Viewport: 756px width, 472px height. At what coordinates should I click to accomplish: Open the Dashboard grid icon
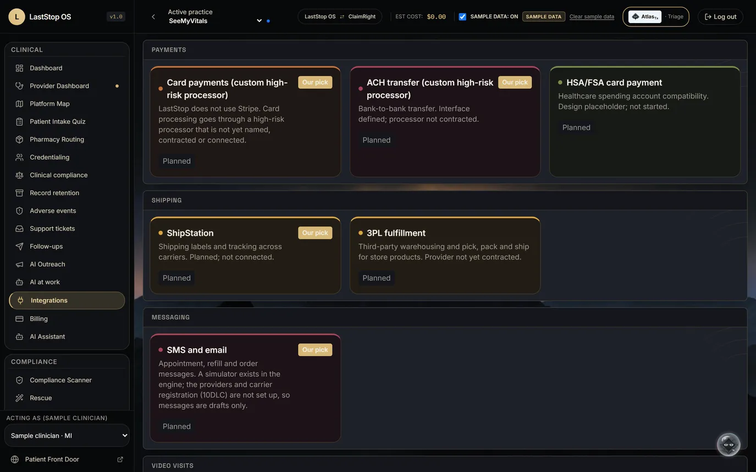(x=19, y=68)
